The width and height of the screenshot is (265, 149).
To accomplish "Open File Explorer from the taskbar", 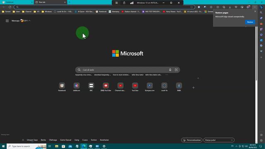I will [56, 146].
